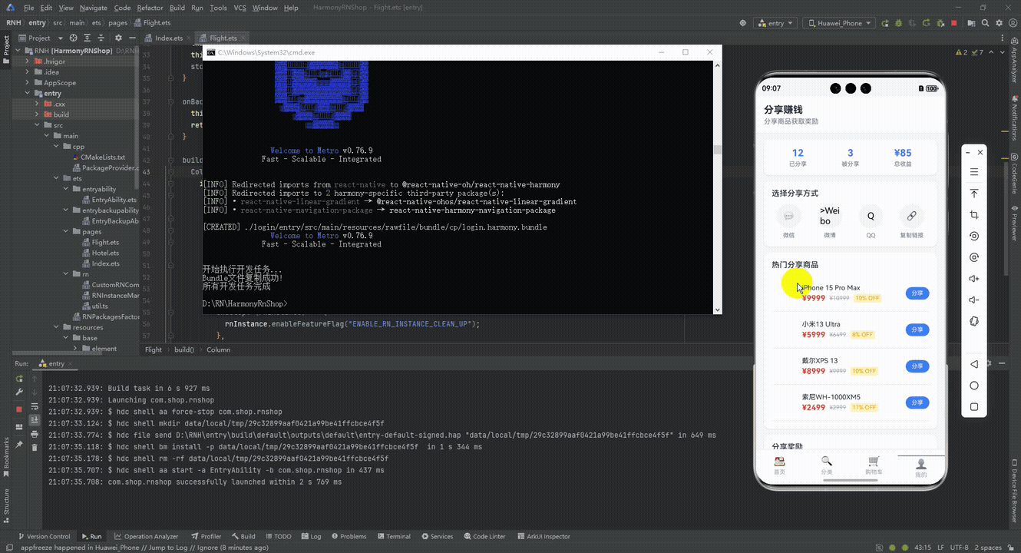This screenshot has height=553, width=1021.
Task: Open the Profiler tool window tab
Action: tap(206, 536)
